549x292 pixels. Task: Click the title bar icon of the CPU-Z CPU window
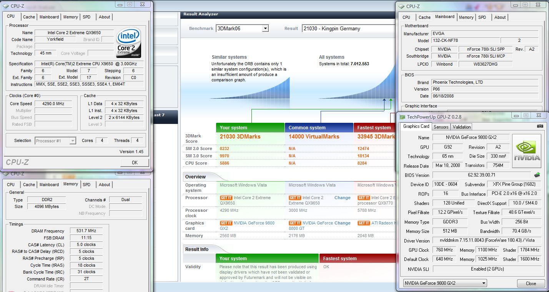[x=6, y=6]
